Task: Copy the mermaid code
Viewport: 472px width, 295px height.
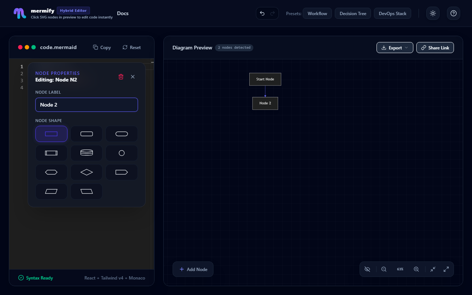Action: coord(102,48)
